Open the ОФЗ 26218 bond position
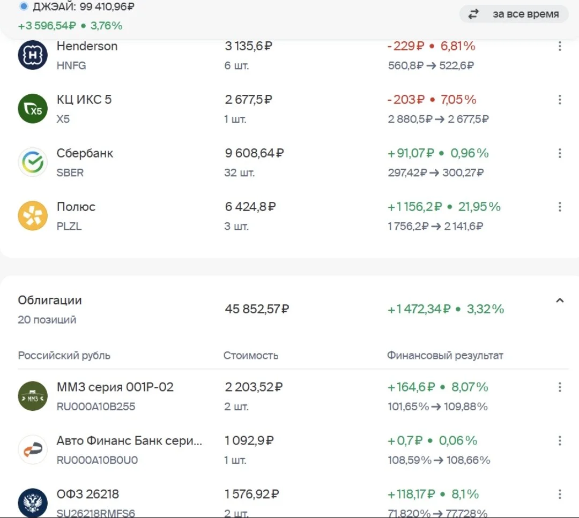The image size is (579, 518). click(x=293, y=502)
